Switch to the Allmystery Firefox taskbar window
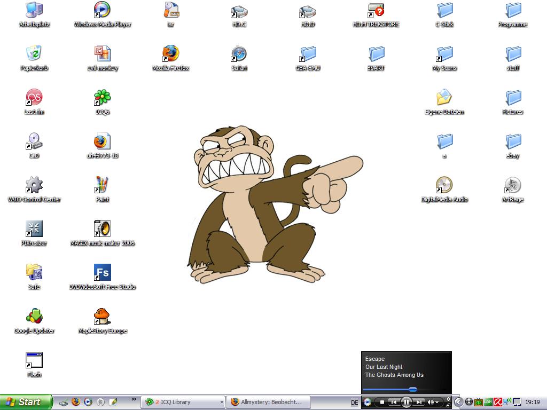This screenshot has height=410, width=547. [x=269, y=402]
